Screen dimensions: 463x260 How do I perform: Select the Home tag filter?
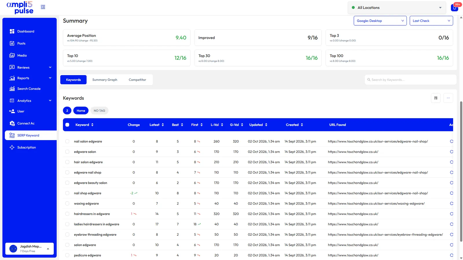click(81, 111)
